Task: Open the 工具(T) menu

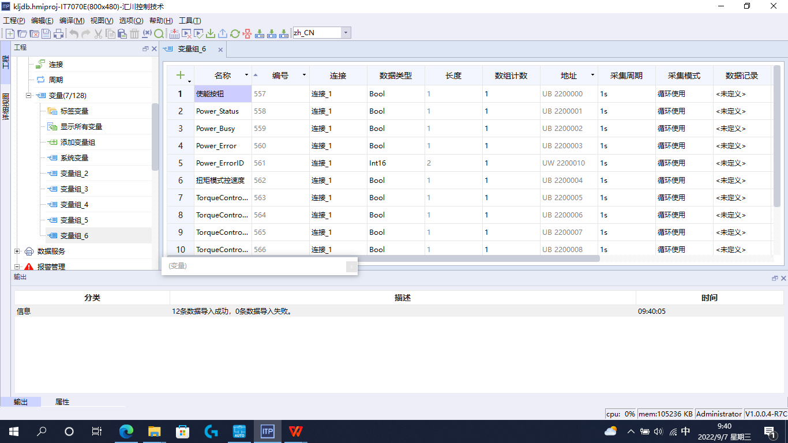Action: click(x=190, y=20)
